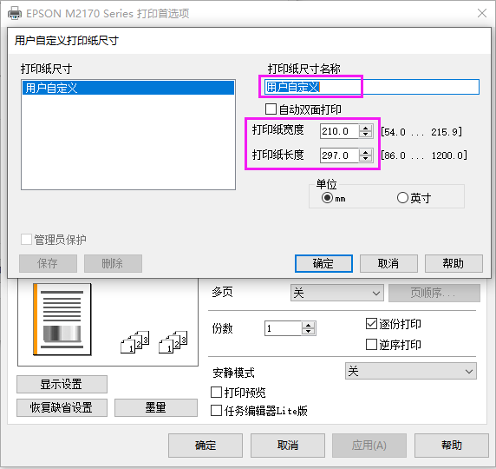This screenshot has height=469, width=496.
Task: Select 用户自定义 in the paper size list
Action: [x=128, y=88]
